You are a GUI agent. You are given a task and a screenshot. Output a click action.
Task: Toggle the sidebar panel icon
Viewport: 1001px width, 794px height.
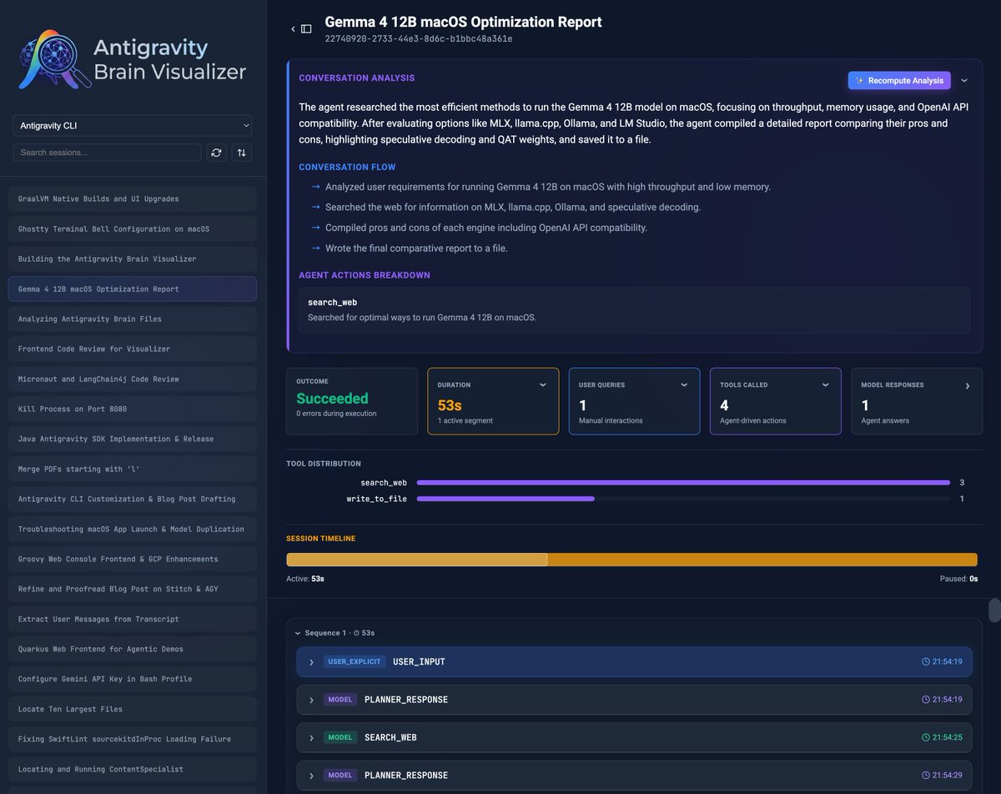(306, 29)
